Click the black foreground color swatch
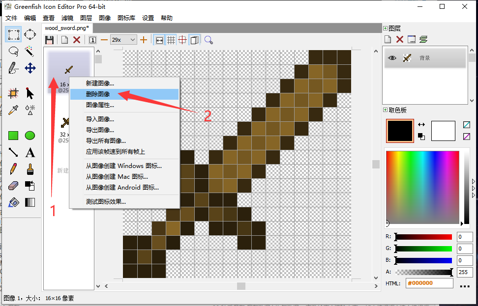Viewport: 478px width, 306px height. coord(400,131)
